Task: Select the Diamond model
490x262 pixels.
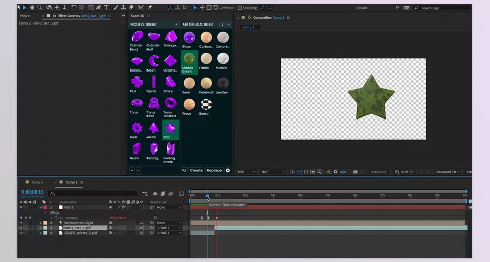Action: 137,61
